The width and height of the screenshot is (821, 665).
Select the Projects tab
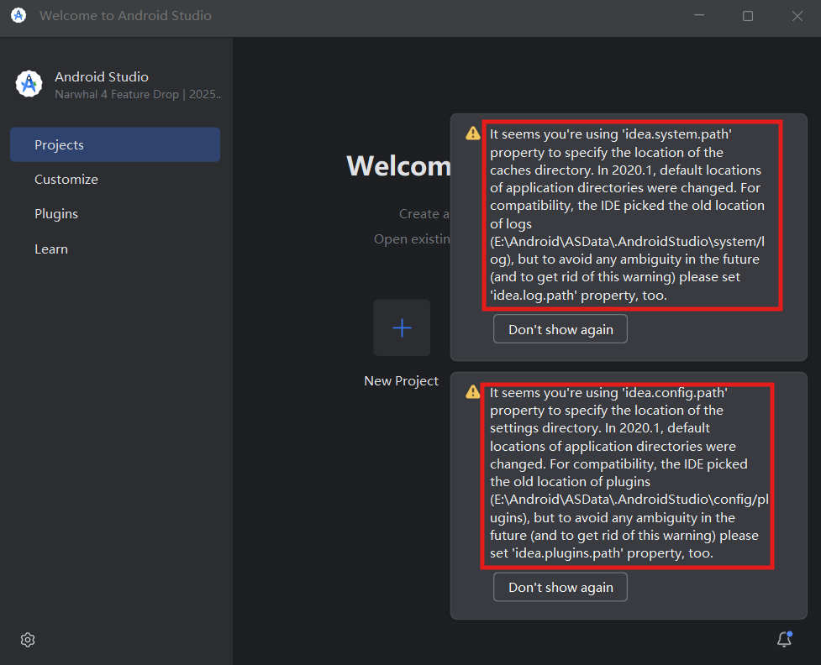[115, 144]
